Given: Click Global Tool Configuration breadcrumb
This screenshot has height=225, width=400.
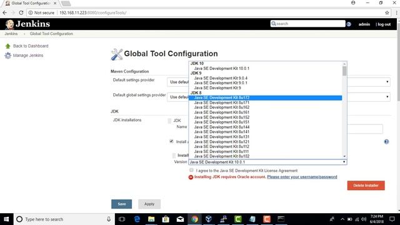Looking at the screenshot, I should click(51, 34).
